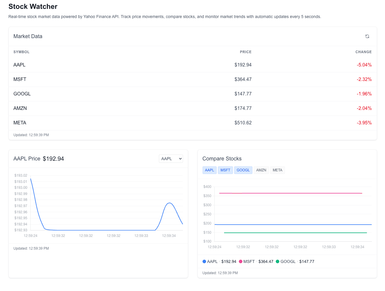This screenshot has height=291, width=385.
Task: Toggle AAPL in Compare Stocks
Action: 209,170
